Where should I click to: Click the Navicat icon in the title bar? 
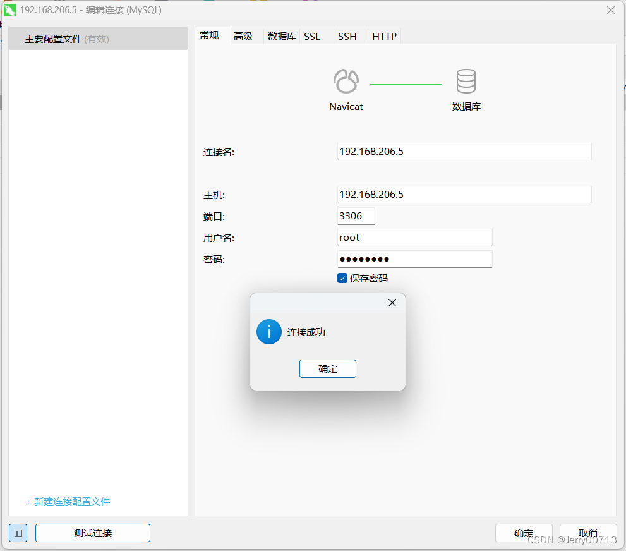pos(9,10)
